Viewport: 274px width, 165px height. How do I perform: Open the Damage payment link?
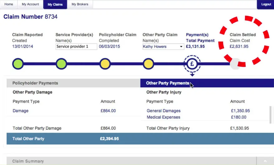click(x=21, y=111)
